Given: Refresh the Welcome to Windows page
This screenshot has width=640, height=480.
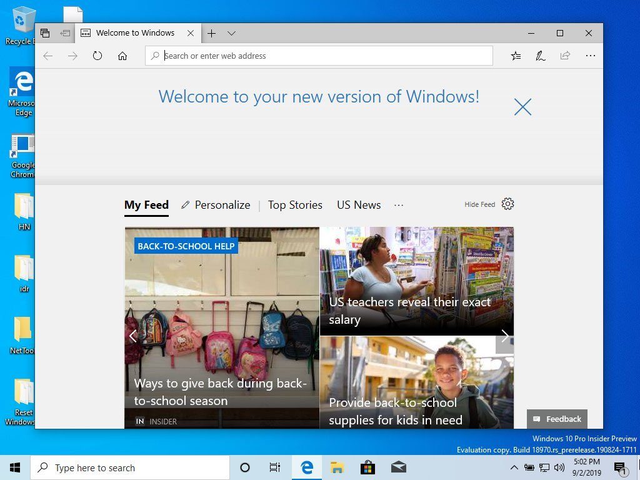Looking at the screenshot, I should [97, 56].
